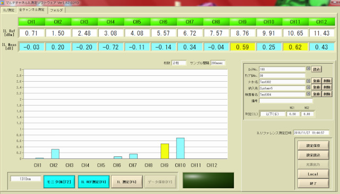The height and width of the screenshot is (194, 340).
Task: Click the 桁数 digits field
Action: [x=179, y=63]
